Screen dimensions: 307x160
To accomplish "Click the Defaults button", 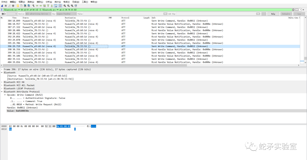I will tap(286, 14).
